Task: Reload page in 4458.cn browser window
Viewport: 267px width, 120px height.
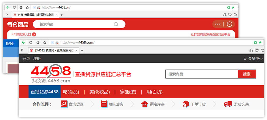Action: (14, 7)
